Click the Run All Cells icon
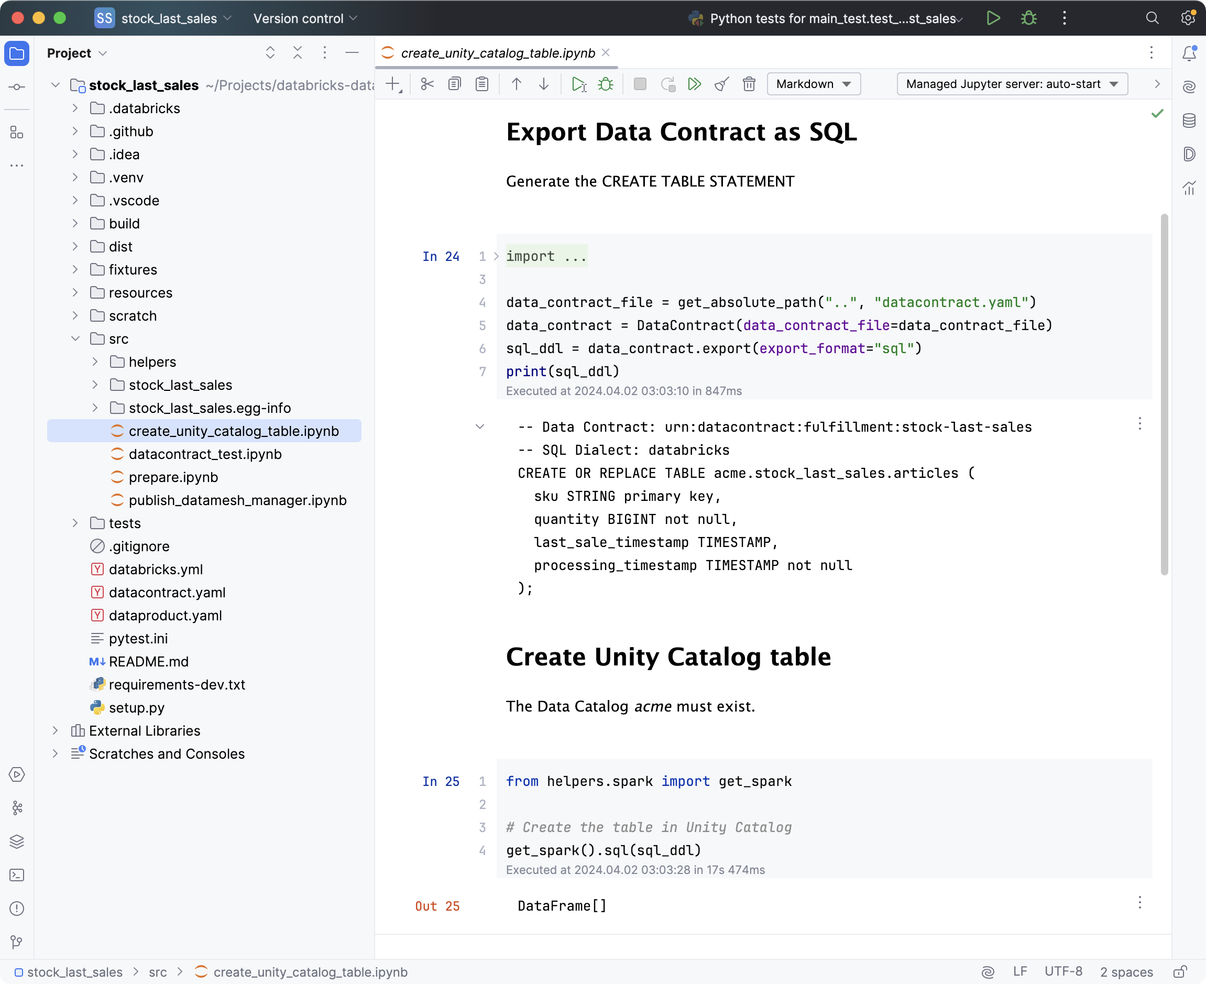 tap(695, 84)
